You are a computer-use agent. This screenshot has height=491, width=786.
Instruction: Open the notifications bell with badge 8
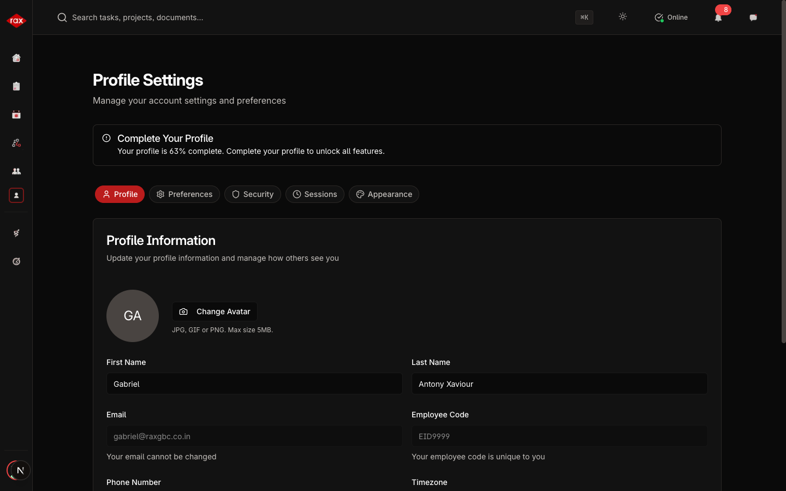718,17
